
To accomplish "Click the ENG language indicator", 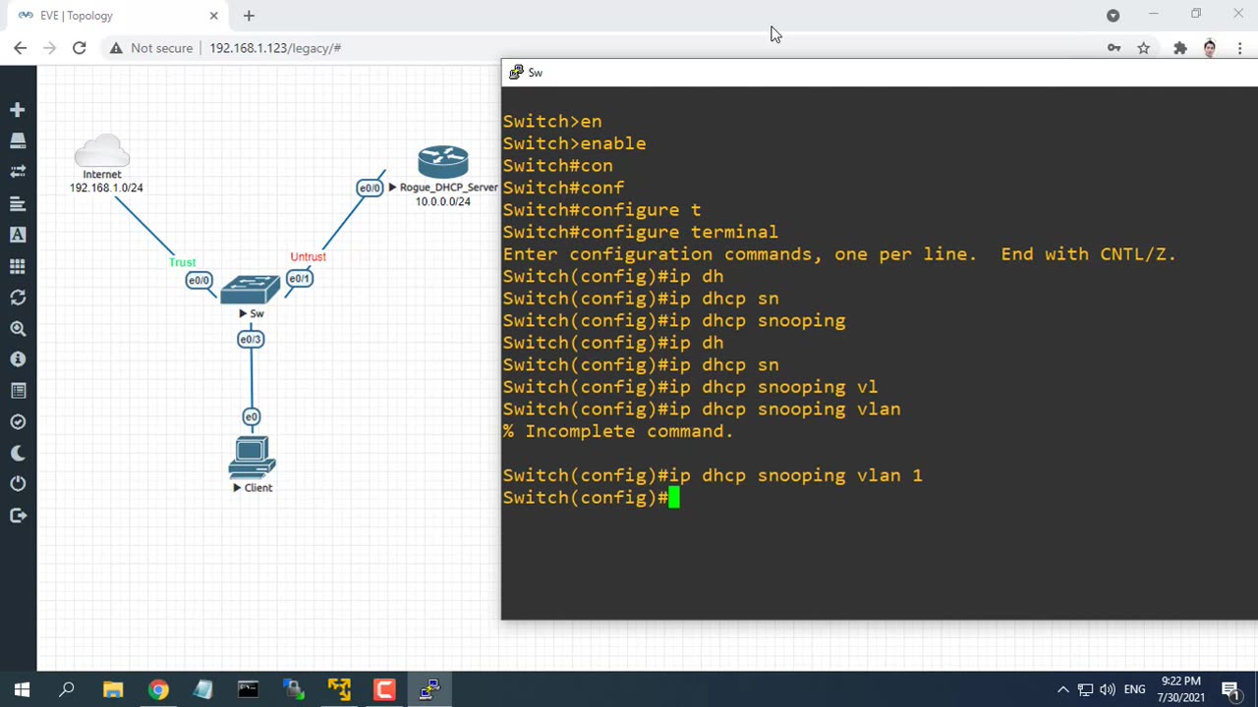I will pyautogui.click(x=1135, y=690).
